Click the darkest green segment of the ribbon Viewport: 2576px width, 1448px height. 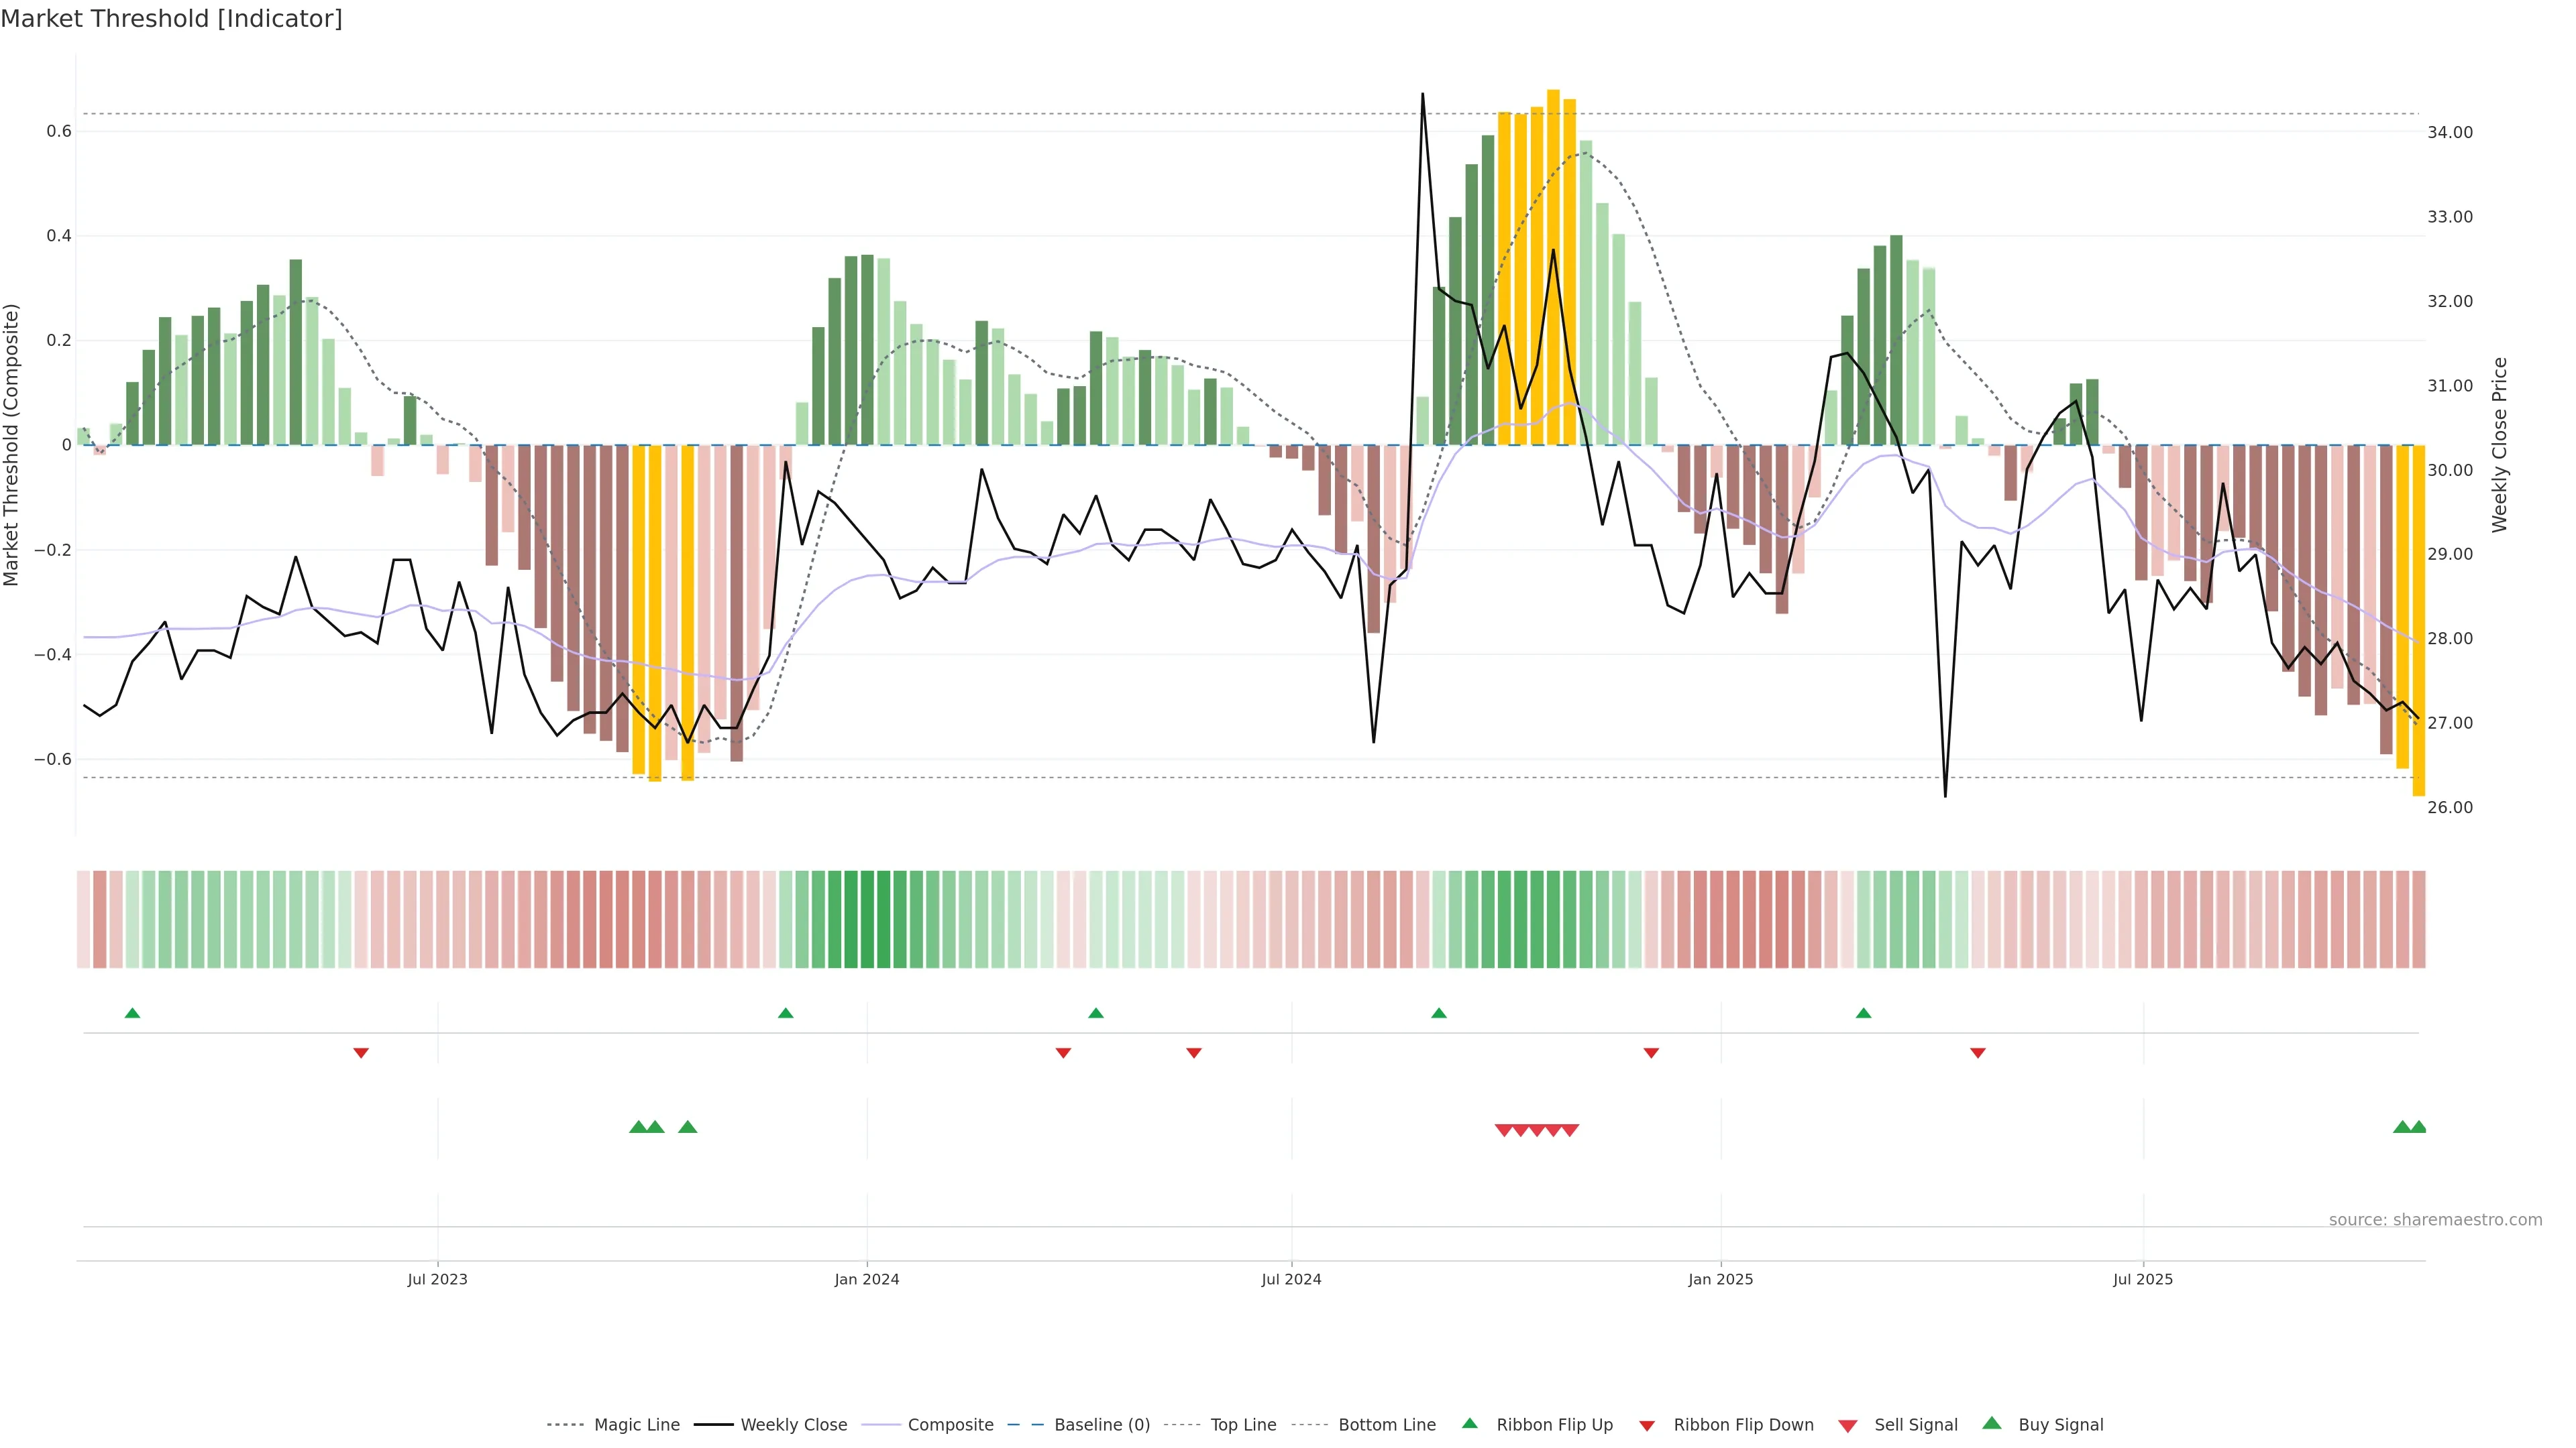pos(867,919)
